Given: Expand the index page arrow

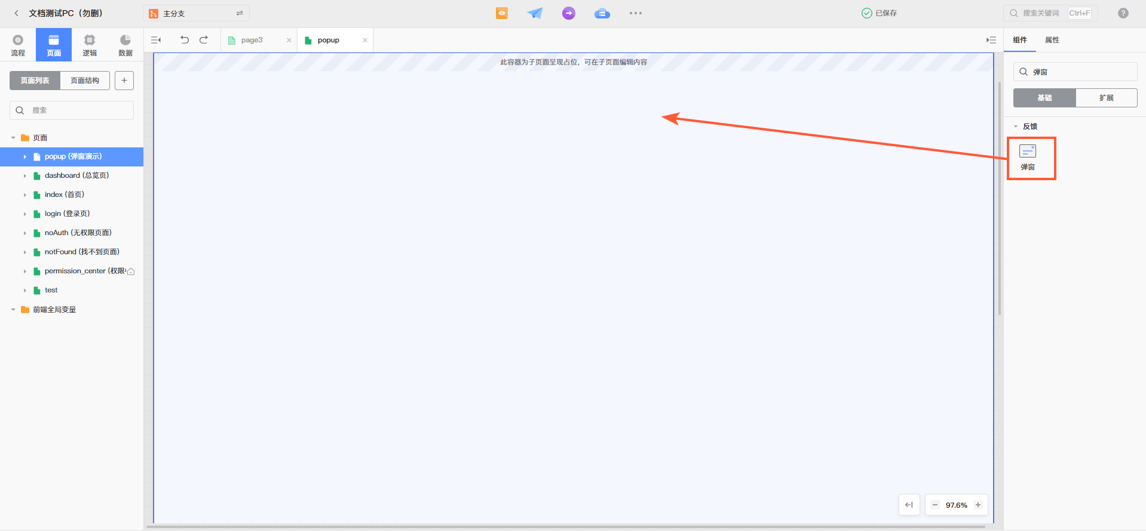Looking at the screenshot, I should 24,195.
